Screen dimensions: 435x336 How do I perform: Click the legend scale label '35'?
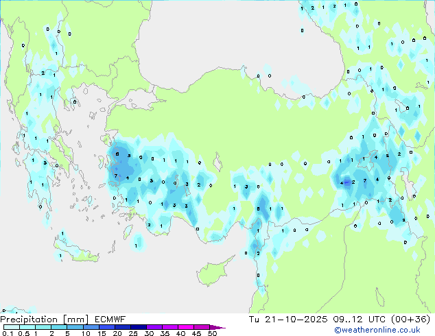tap(165, 333)
